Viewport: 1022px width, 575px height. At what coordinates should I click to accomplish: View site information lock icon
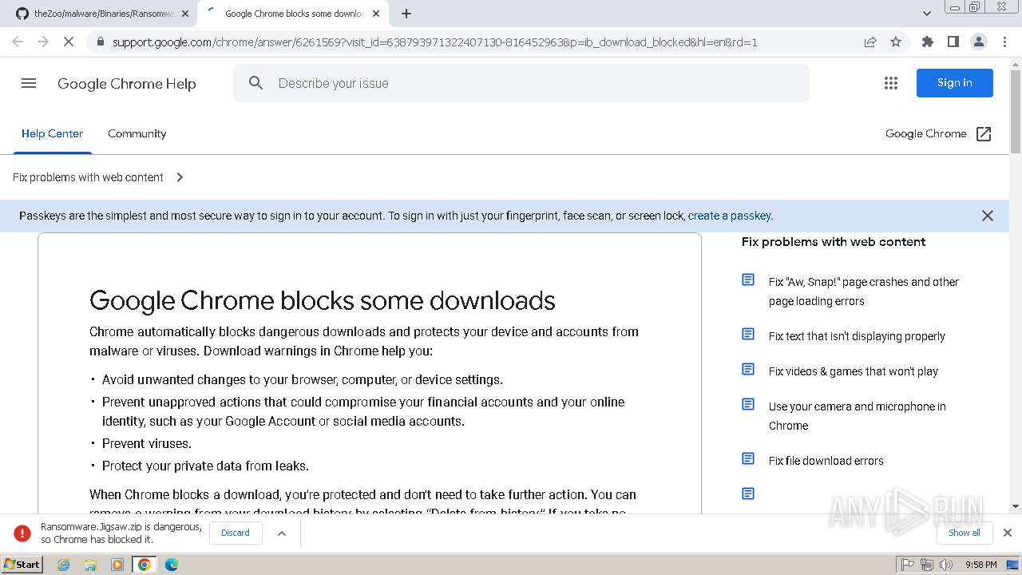pyautogui.click(x=100, y=42)
